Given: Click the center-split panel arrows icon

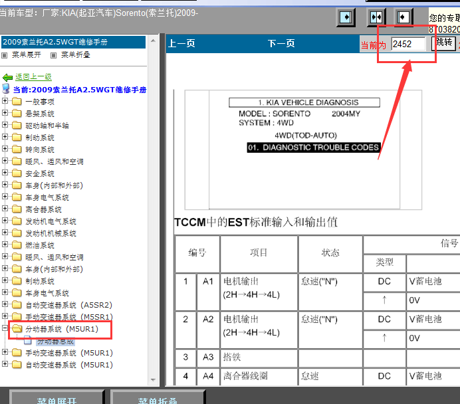Looking at the screenshot, I should pos(376,17).
